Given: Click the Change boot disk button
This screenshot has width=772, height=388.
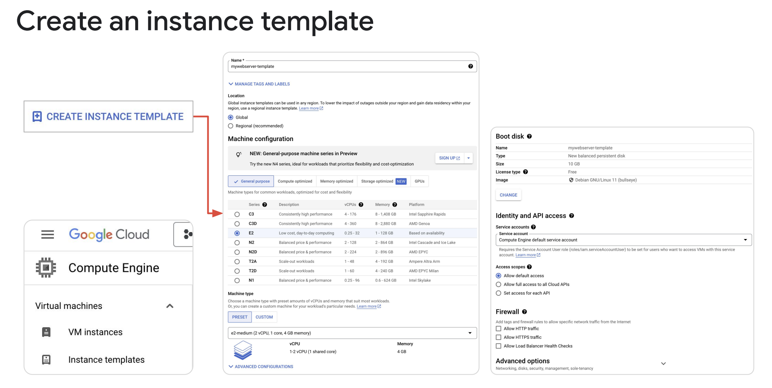Looking at the screenshot, I should point(508,195).
